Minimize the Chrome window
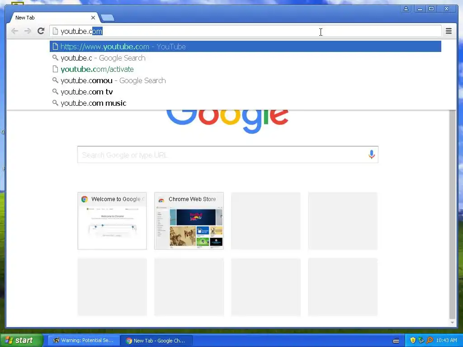Image resolution: width=463 pixels, height=347 pixels. pos(420,9)
